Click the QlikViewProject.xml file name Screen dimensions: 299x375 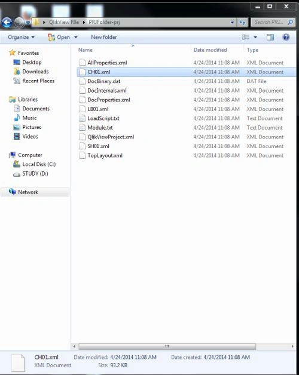coord(111,137)
